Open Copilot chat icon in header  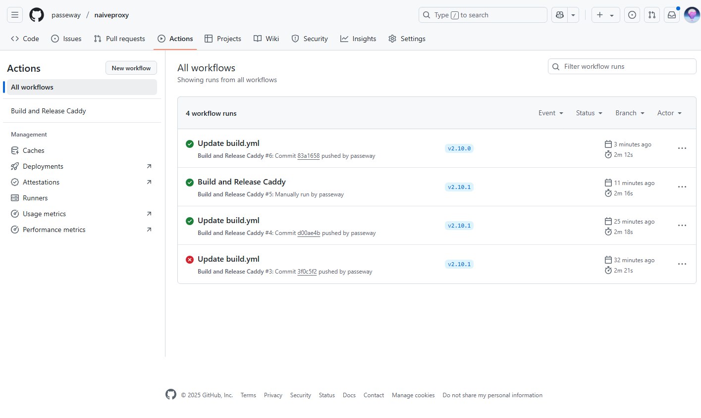tap(560, 15)
